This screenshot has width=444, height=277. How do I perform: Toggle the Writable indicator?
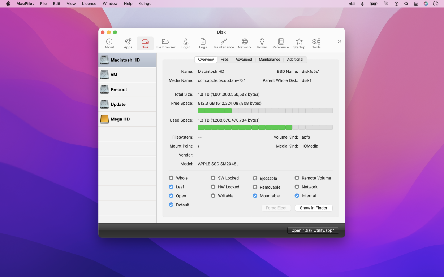click(x=213, y=196)
